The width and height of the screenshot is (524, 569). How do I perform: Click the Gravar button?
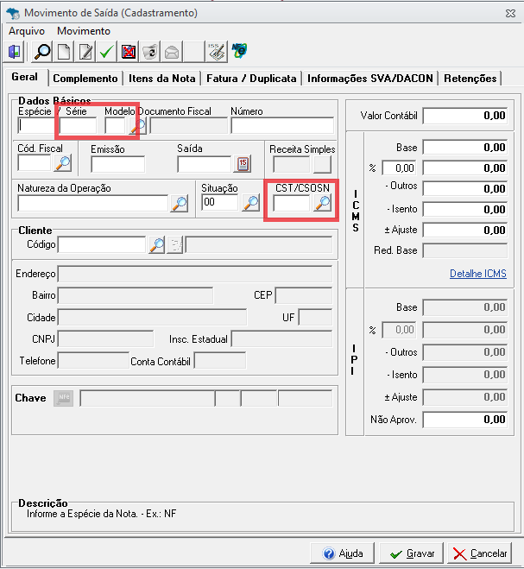click(412, 553)
